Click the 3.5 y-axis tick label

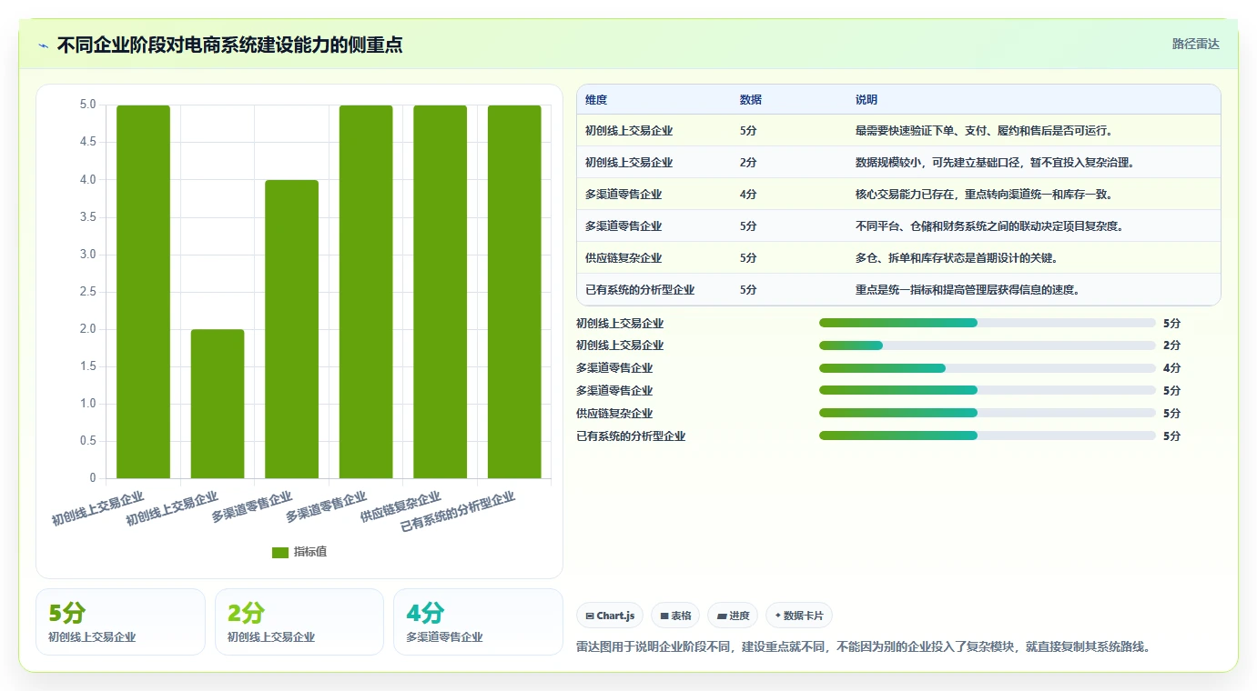tap(87, 217)
